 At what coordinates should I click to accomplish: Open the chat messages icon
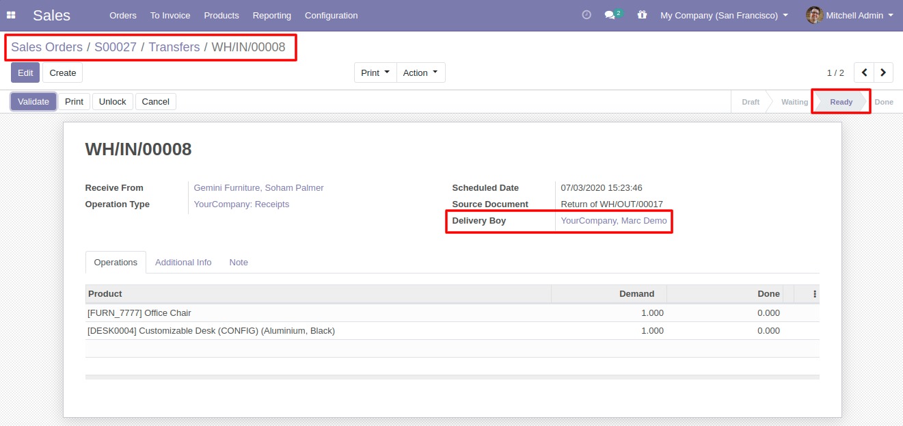pyautogui.click(x=610, y=15)
